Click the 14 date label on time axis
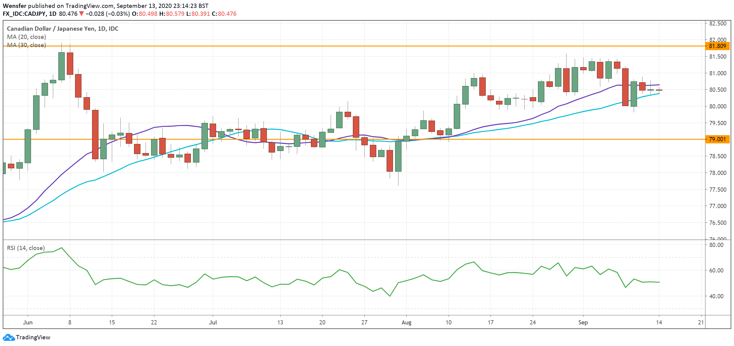This screenshot has height=346, width=734. click(659, 322)
